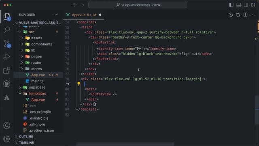The height and width of the screenshot is (146, 259).
Task: Open main.ts file
Action: 38,81
